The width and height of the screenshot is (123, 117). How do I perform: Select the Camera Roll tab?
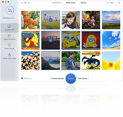[x=56, y=3]
